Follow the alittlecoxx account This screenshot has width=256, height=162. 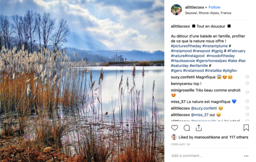coord(214,7)
